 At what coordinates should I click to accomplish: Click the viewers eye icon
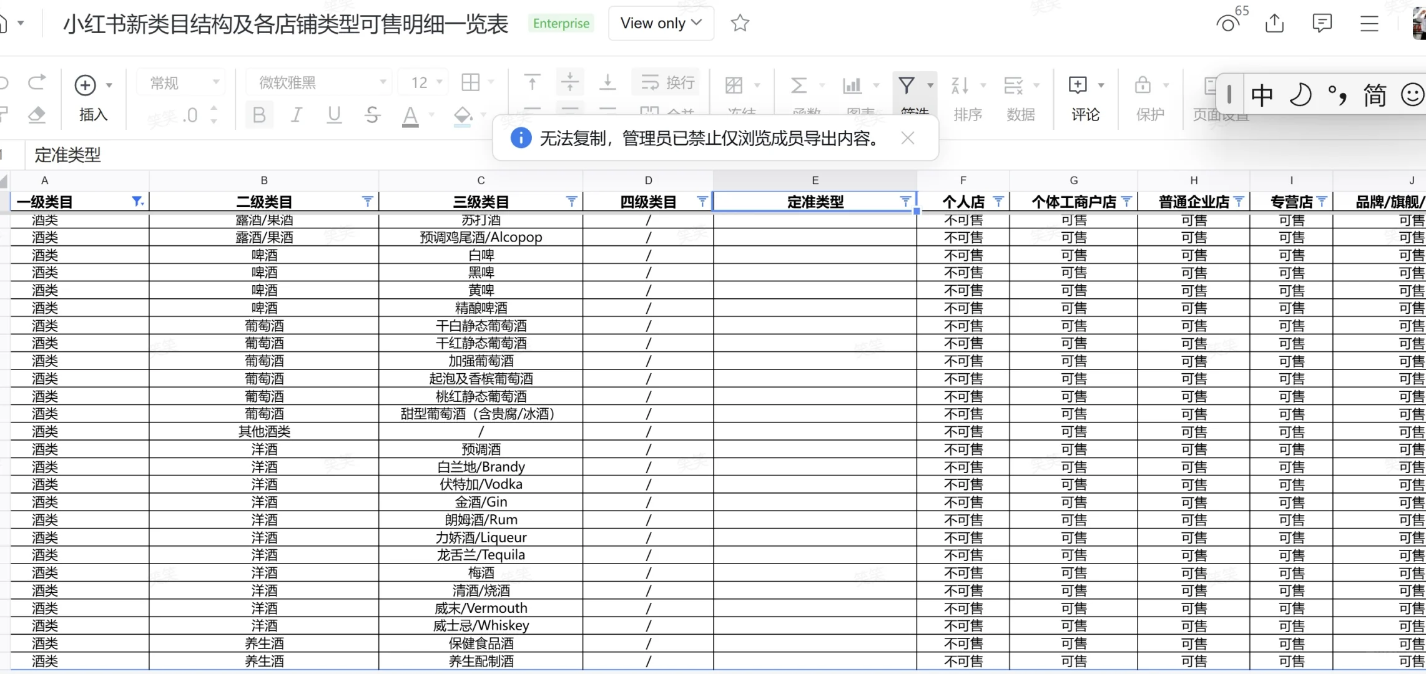pos(1227,24)
